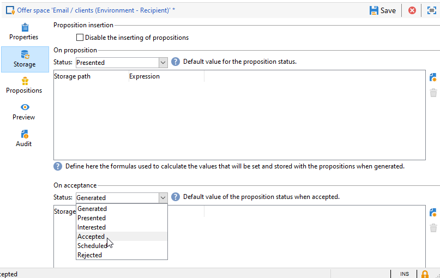Select Rejected in the dropdown list
This screenshot has height=278, width=440.
click(x=90, y=255)
